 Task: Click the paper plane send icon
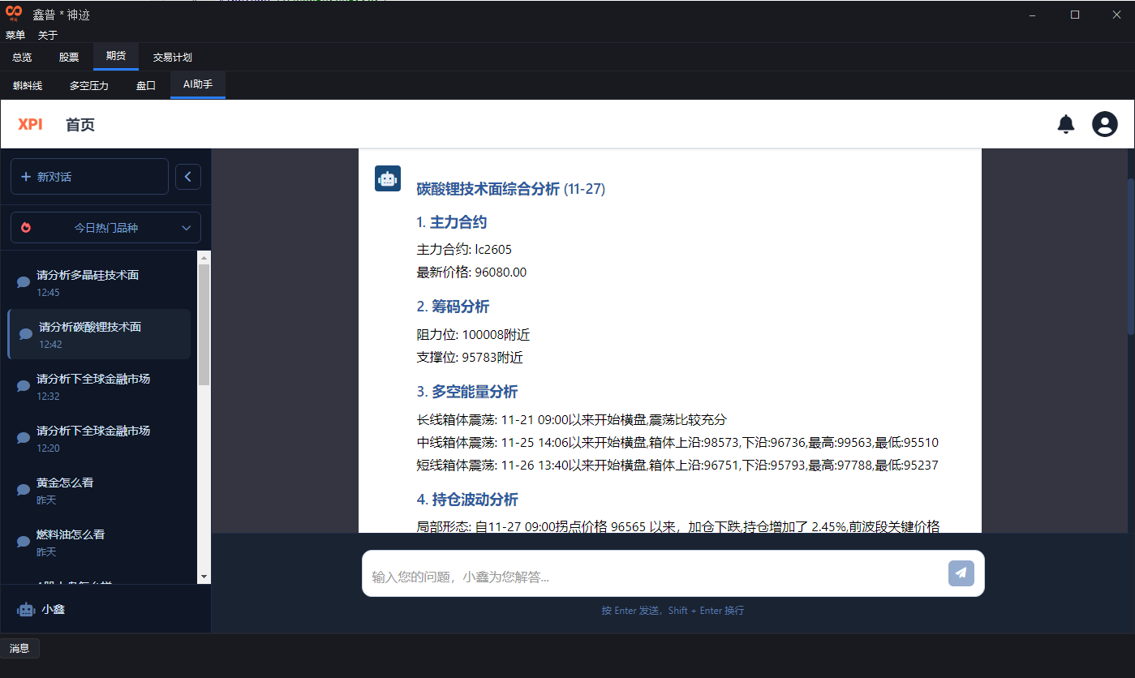(961, 573)
